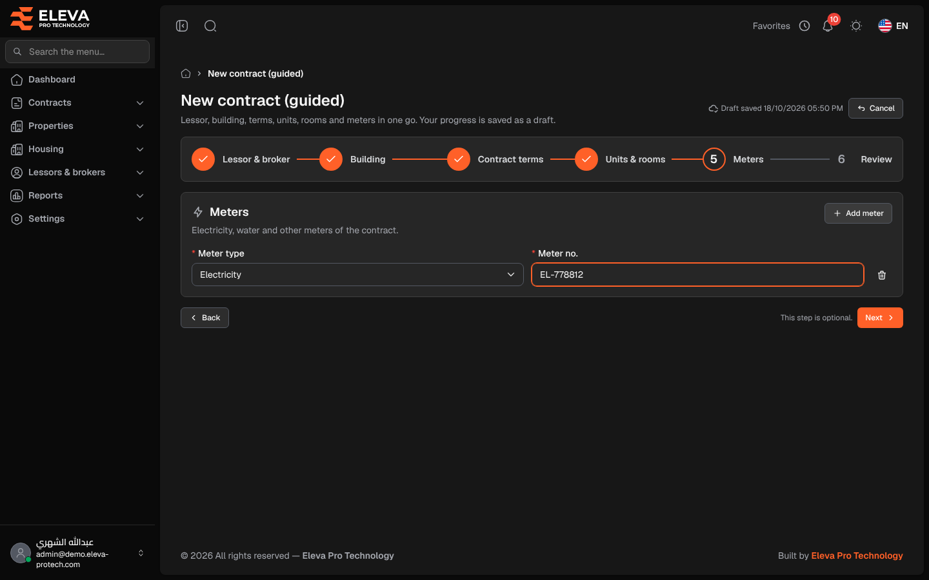Open recent history clock icon
The image size is (929, 580).
804,26
